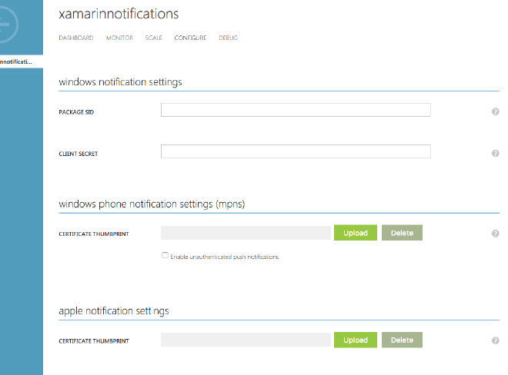Click the MPNS certificate thumbprint field
The height and width of the screenshot is (375, 508).
pyautogui.click(x=246, y=233)
